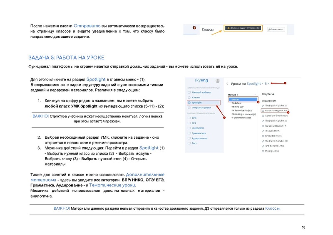Open ЕГЭ in additional materials
333x235 pixels.
194,123
